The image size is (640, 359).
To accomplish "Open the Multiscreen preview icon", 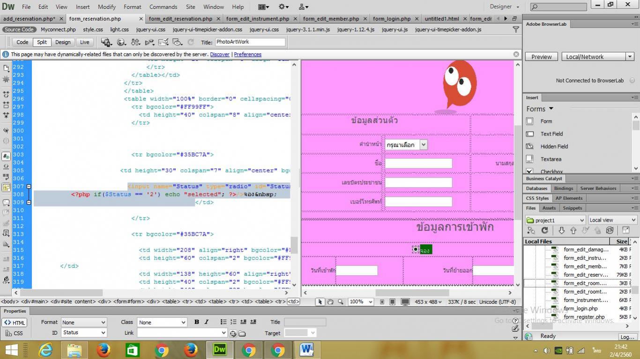I will pos(106,42).
